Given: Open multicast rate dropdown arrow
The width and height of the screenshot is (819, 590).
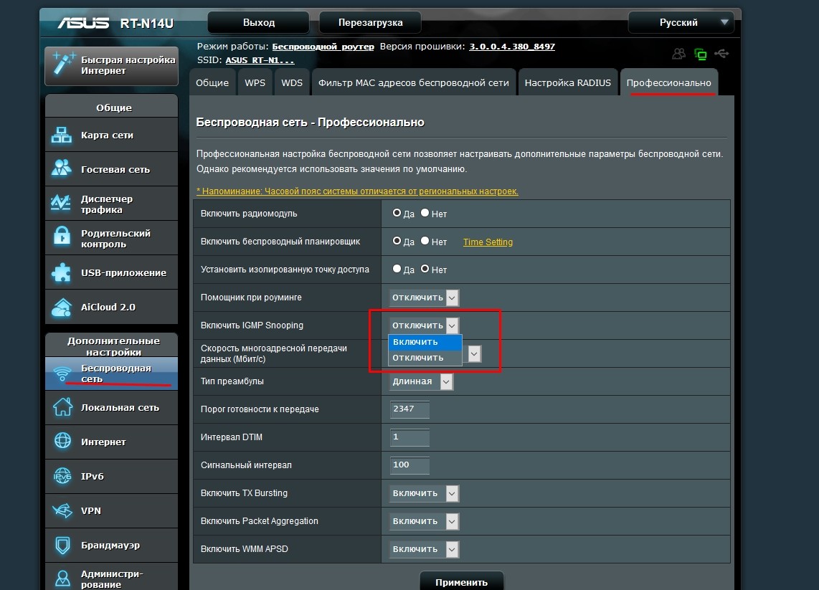Looking at the screenshot, I should 474,353.
